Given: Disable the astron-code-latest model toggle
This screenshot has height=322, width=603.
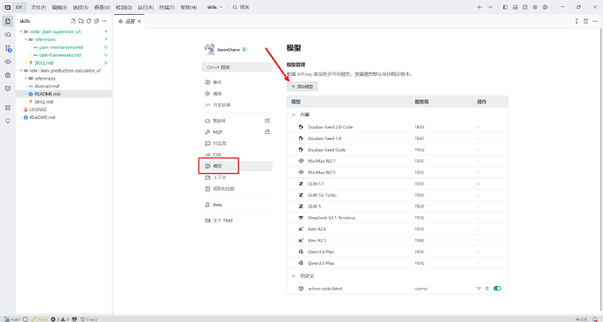Looking at the screenshot, I should coord(497,289).
